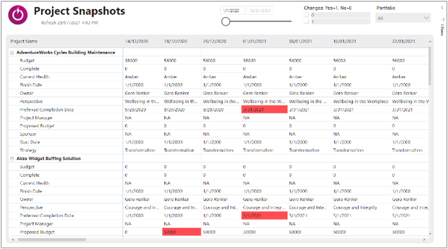448x249 pixels.
Task: Select the 18/12/2020 column header
Action: [176, 42]
